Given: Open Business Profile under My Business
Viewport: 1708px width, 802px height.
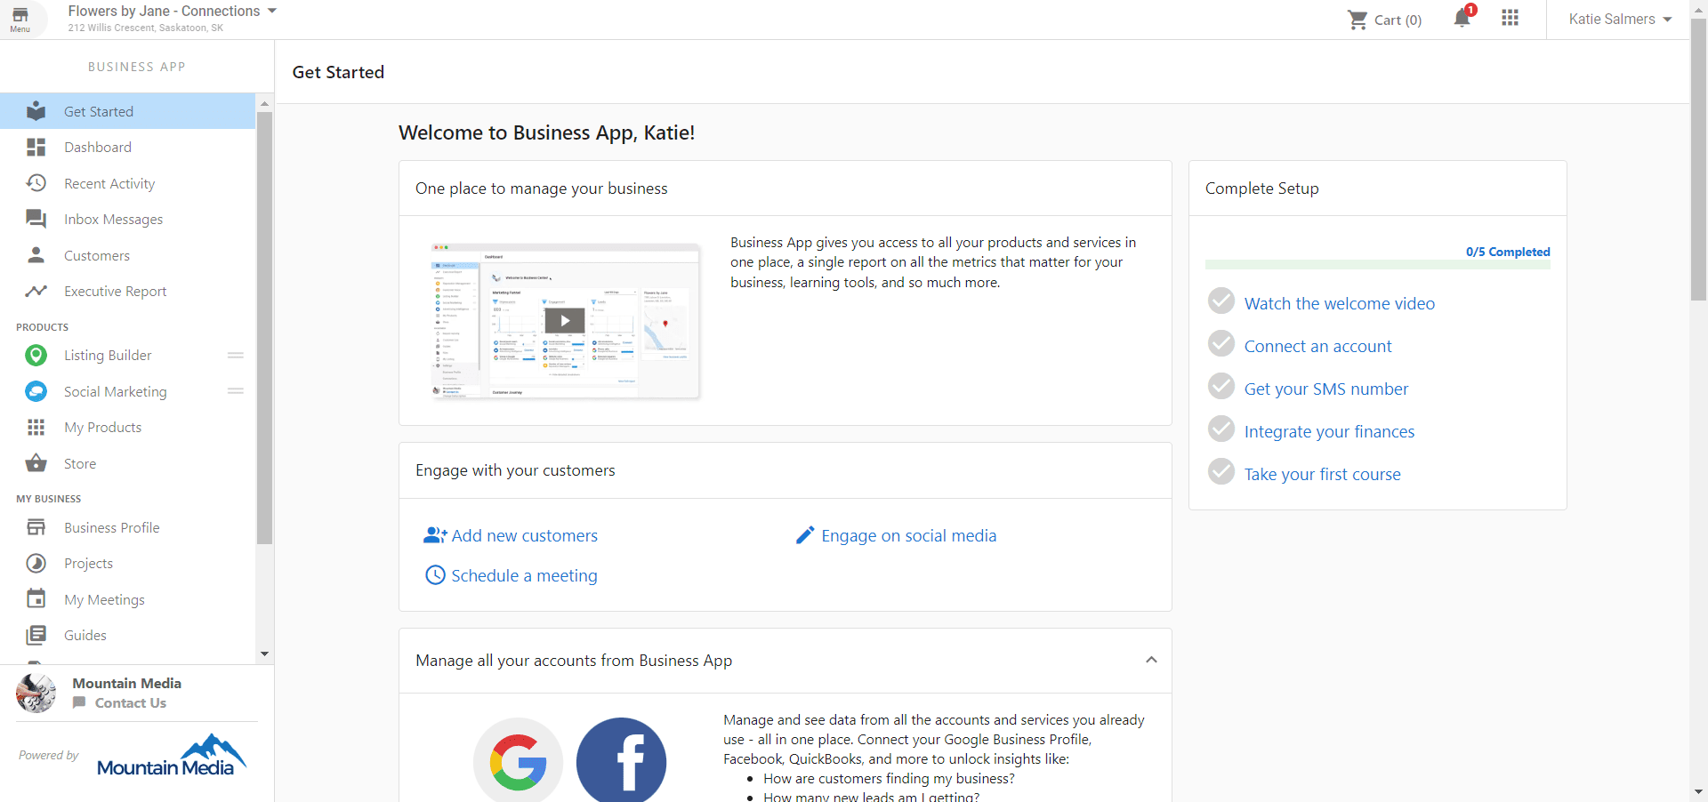Looking at the screenshot, I should click(111, 527).
